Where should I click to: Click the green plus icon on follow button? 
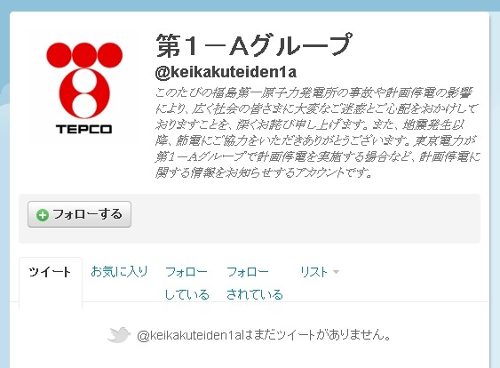tap(43, 215)
